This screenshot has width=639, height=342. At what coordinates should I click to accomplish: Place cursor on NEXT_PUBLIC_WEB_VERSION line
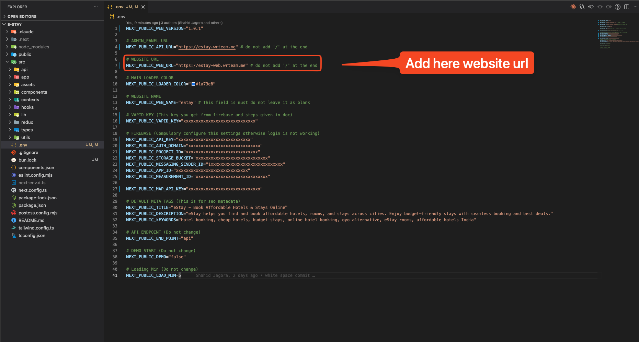tap(164, 28)
